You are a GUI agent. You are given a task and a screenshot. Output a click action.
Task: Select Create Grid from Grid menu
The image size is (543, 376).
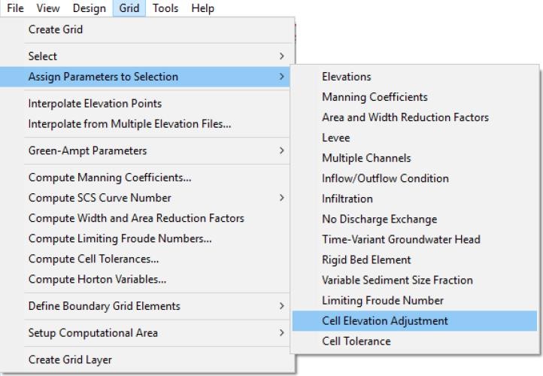(x=56, y=29)
